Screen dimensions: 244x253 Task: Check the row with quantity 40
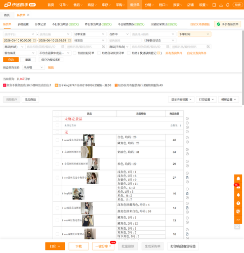click(57, 140)
